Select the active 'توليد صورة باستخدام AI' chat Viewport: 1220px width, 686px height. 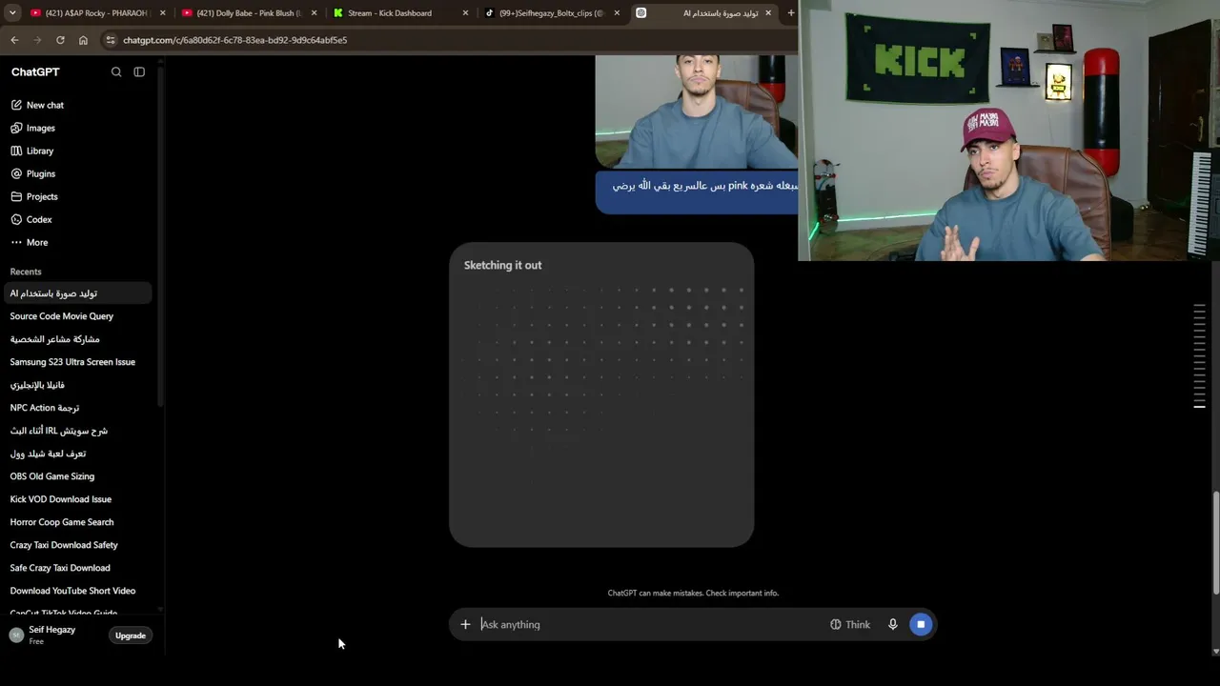(x=78, y=293)
